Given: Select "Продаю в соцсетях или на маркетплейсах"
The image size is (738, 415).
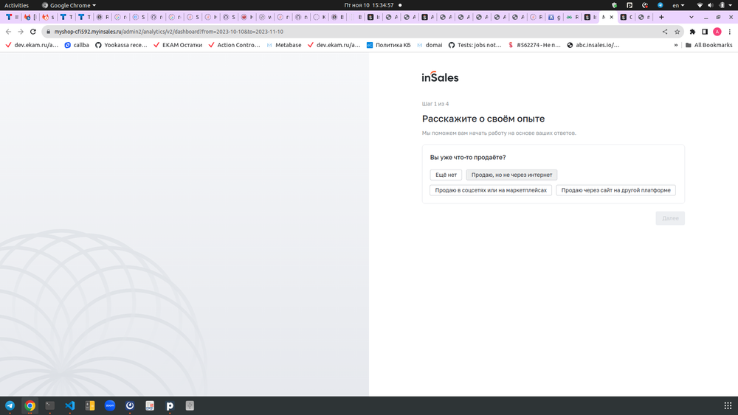Looking at the screenshot, I should [x=491, y=190].
